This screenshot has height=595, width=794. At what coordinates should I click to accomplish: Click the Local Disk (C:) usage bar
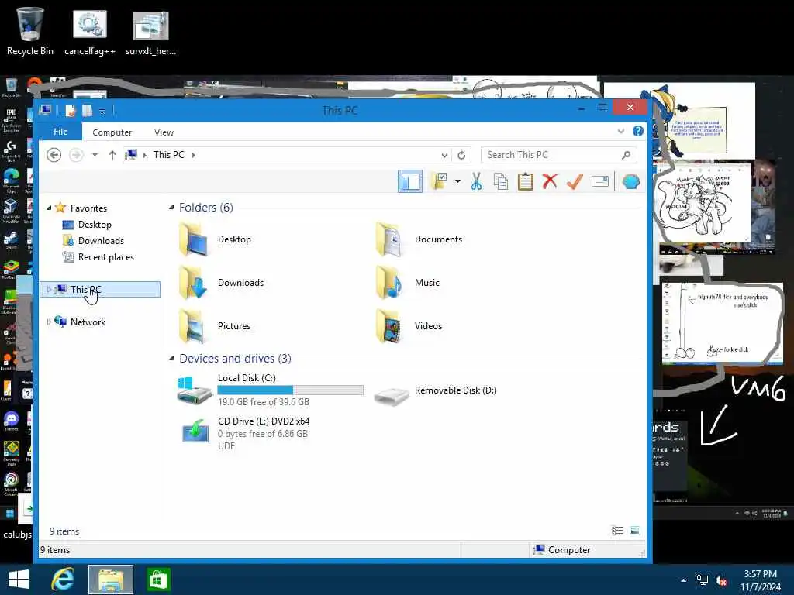[x=290, y=390]
